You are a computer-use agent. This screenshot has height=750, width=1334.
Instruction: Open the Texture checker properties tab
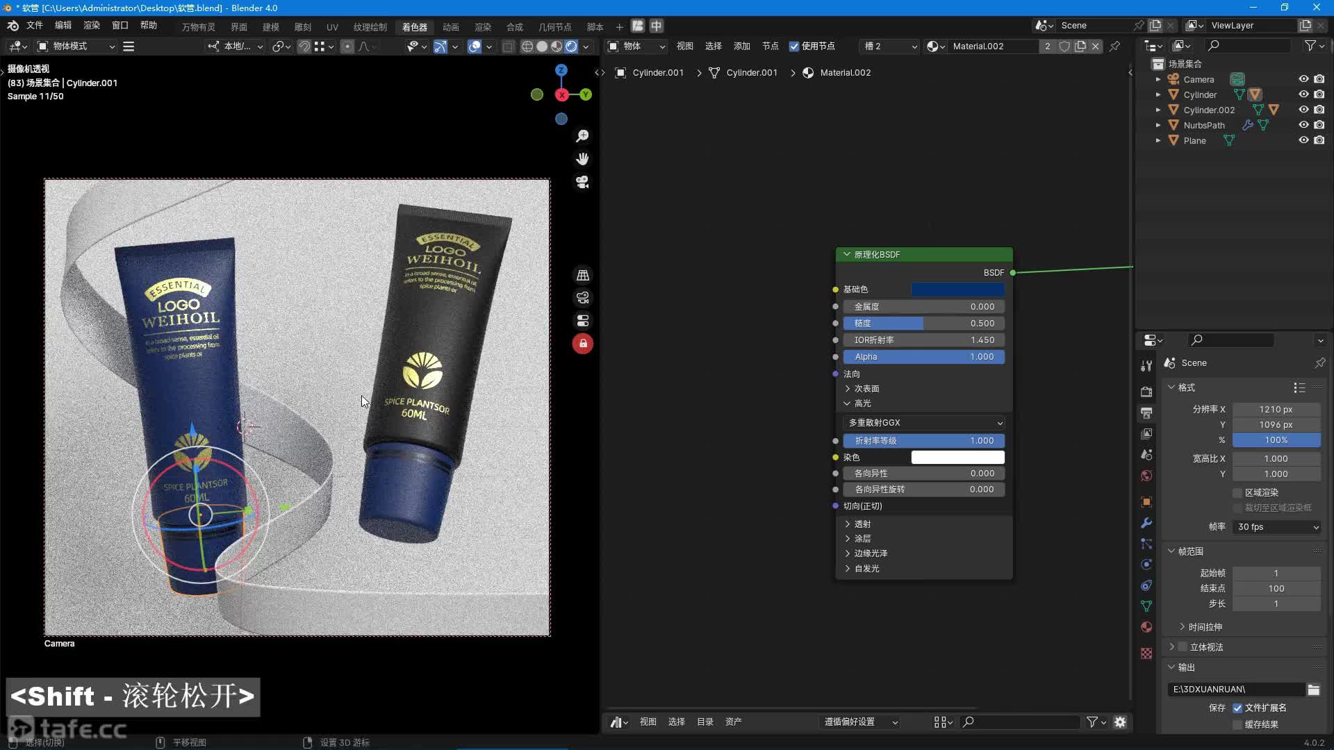click(1146, 653)
